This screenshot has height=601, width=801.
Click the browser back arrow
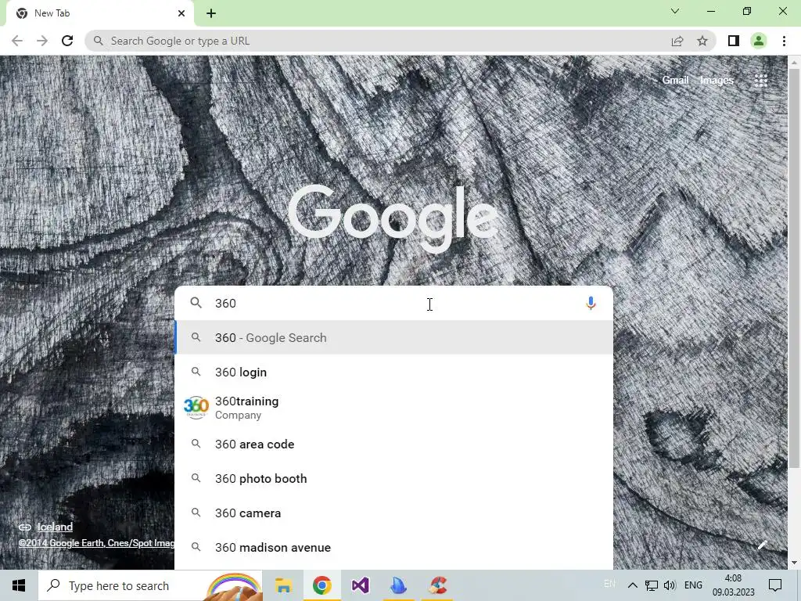[x=17, y=41]
